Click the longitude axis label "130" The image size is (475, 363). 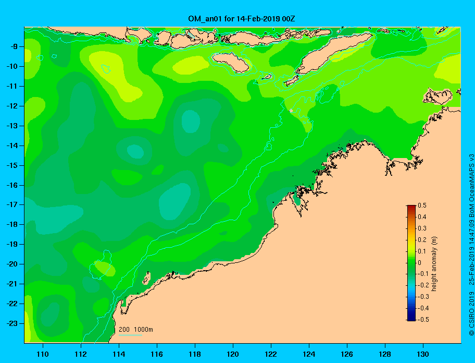pyautogui.click(x=423, y=354)
